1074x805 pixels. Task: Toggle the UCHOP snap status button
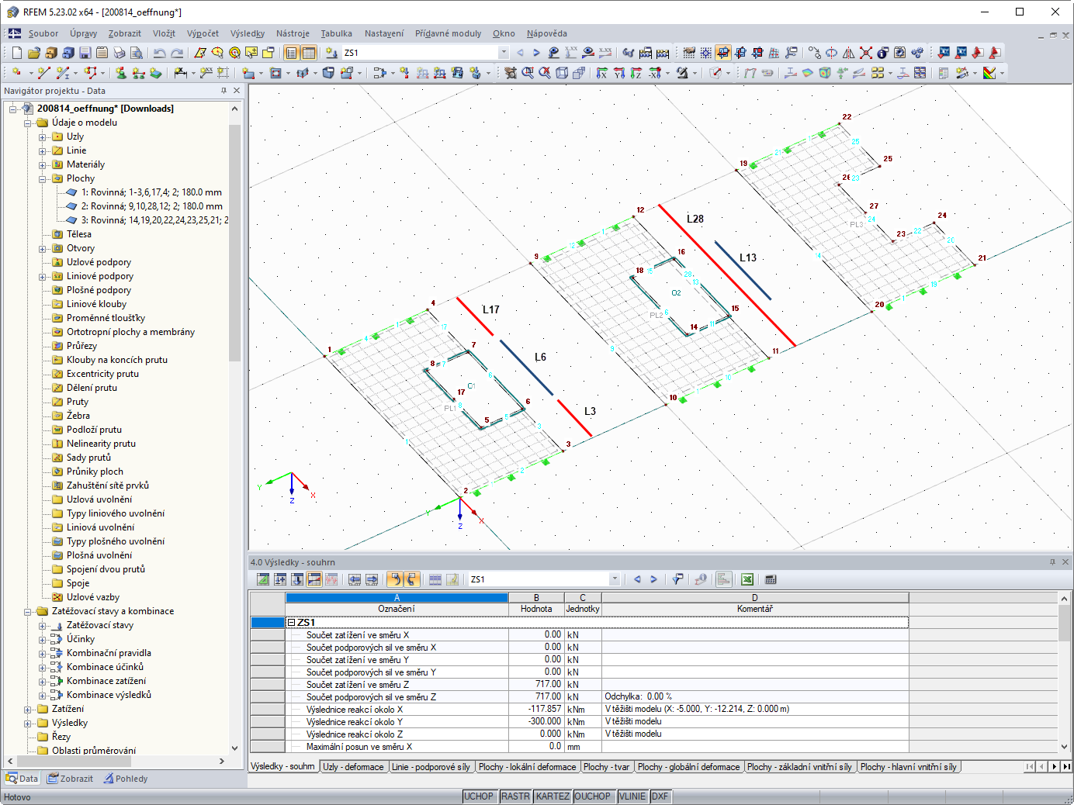[x=478, y=796]
